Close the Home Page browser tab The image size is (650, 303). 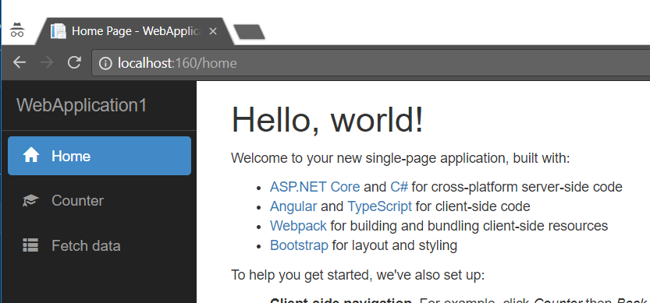click(x=213, y=31)
